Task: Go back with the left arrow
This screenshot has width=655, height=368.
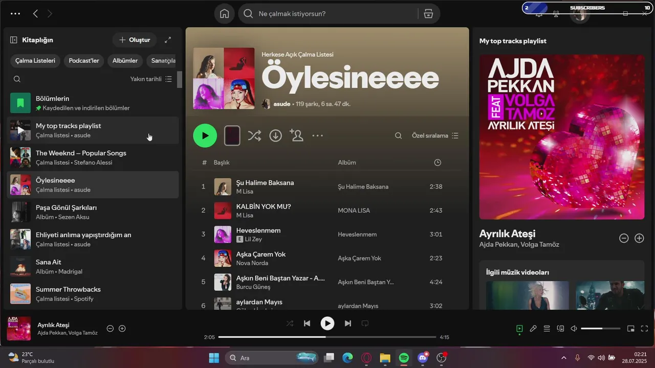Action: tap(35, 14)
